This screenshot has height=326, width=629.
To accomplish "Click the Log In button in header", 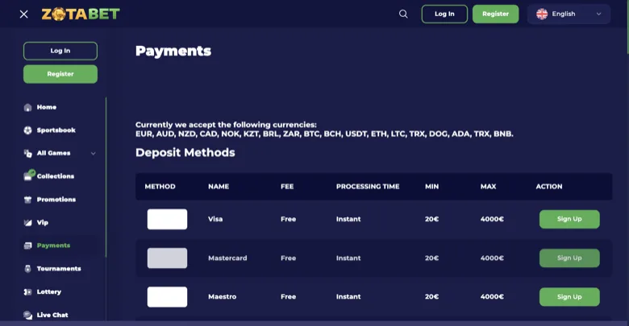I will click(444, 14).
